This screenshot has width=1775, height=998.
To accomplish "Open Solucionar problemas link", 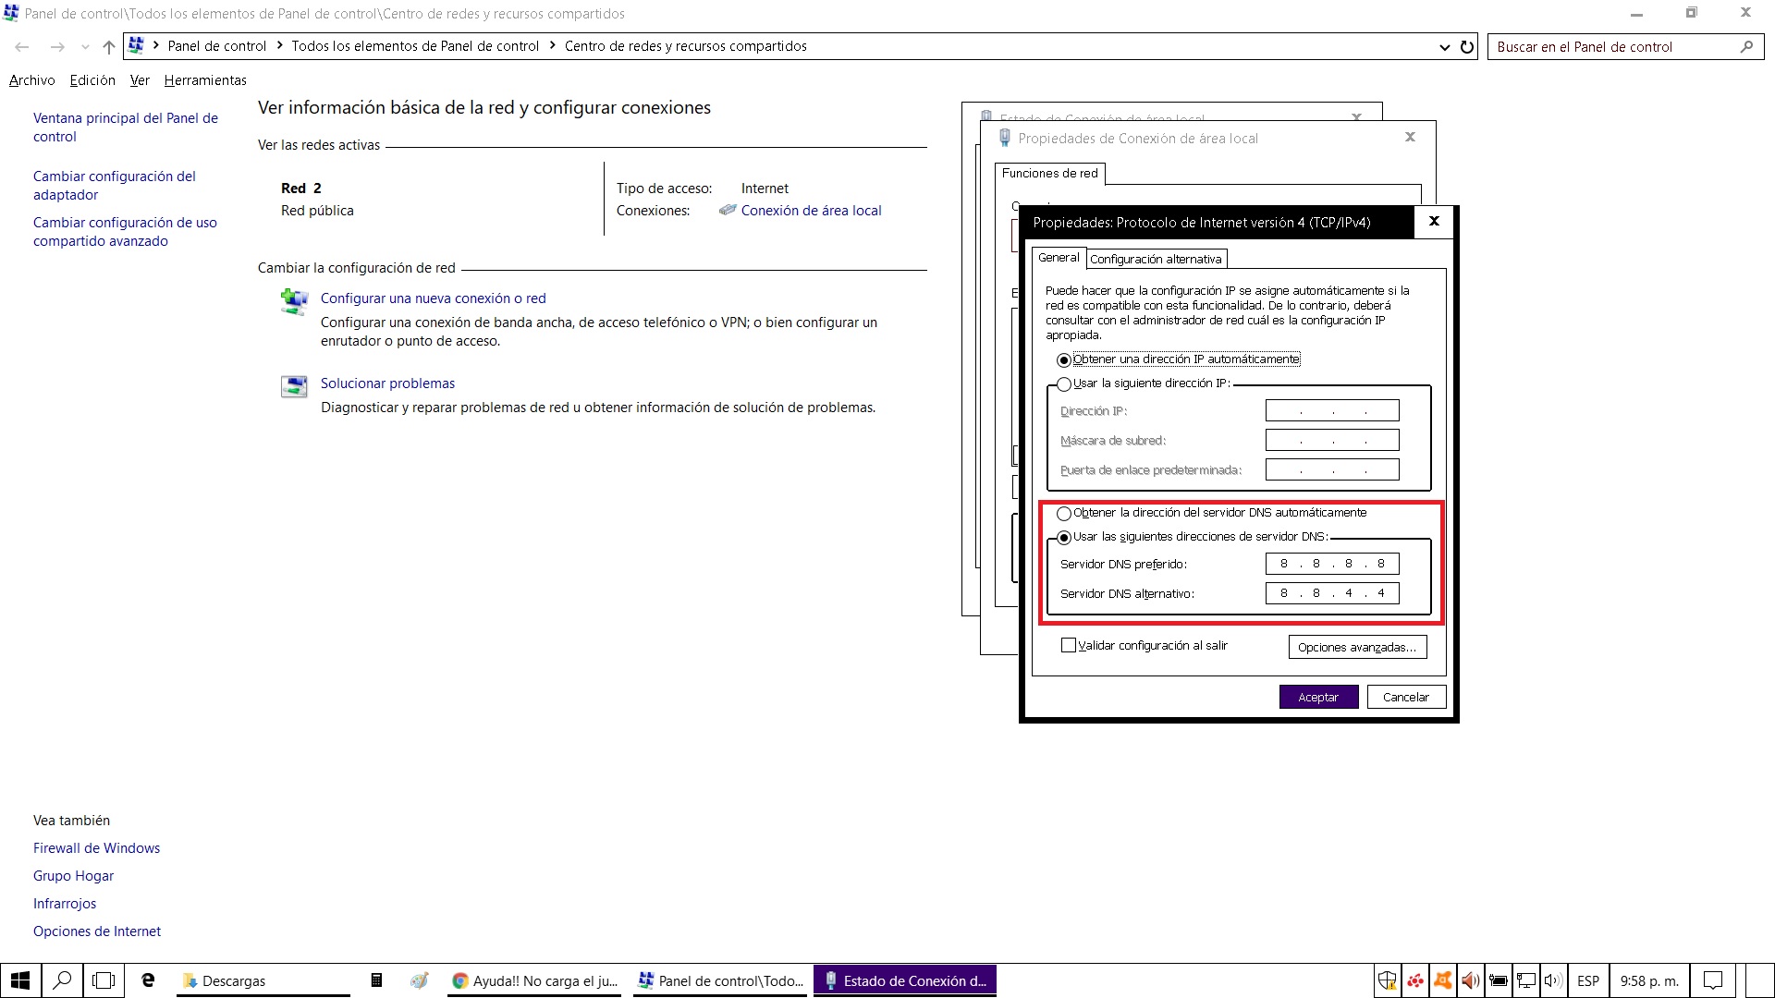I will click(387, 383).
